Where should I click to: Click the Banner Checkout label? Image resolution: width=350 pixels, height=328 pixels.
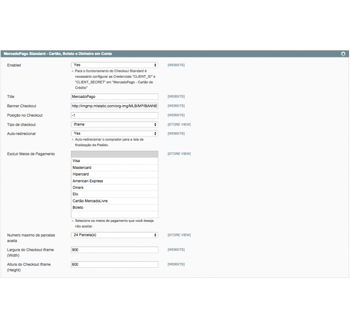tap(21, 106)
